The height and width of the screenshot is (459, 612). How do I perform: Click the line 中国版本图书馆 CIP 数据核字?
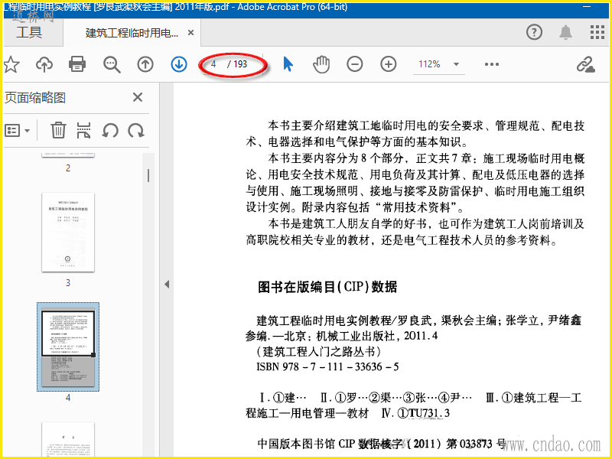click(382, 444)
